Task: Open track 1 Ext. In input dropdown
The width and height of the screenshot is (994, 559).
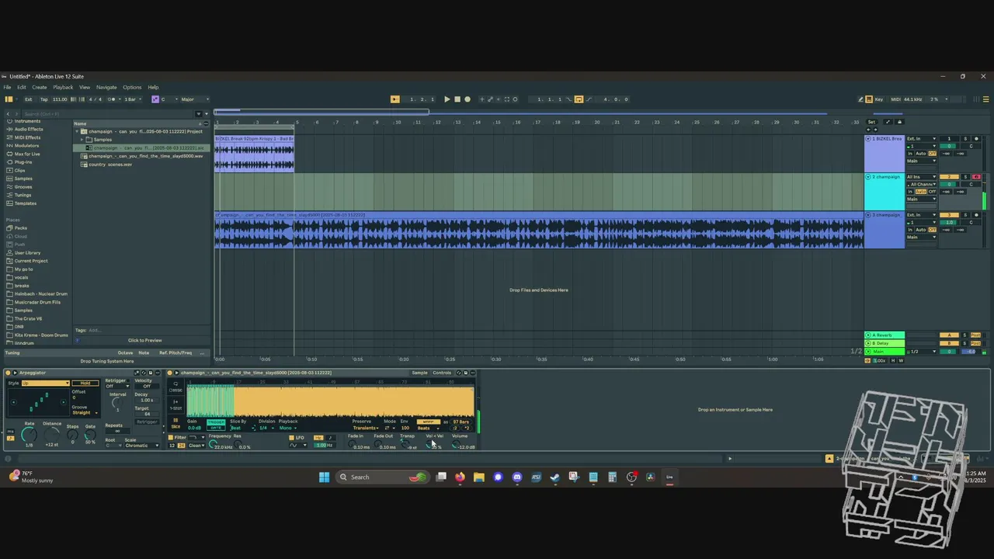Action: [922, 139]
